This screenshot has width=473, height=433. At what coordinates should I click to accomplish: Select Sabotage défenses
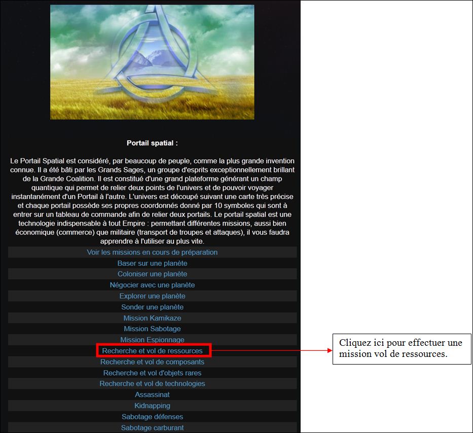[152, 417]
